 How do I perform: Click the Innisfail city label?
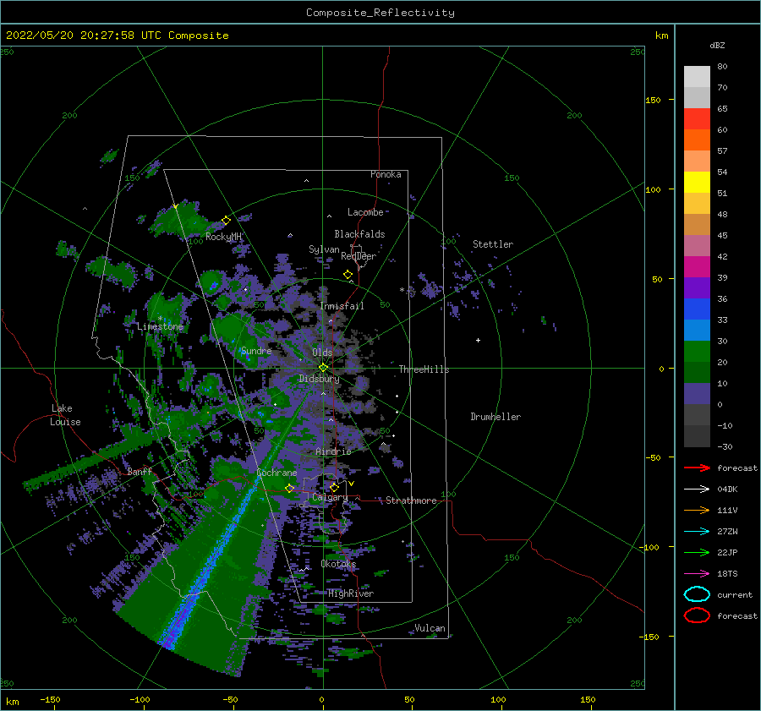[342, 306]
